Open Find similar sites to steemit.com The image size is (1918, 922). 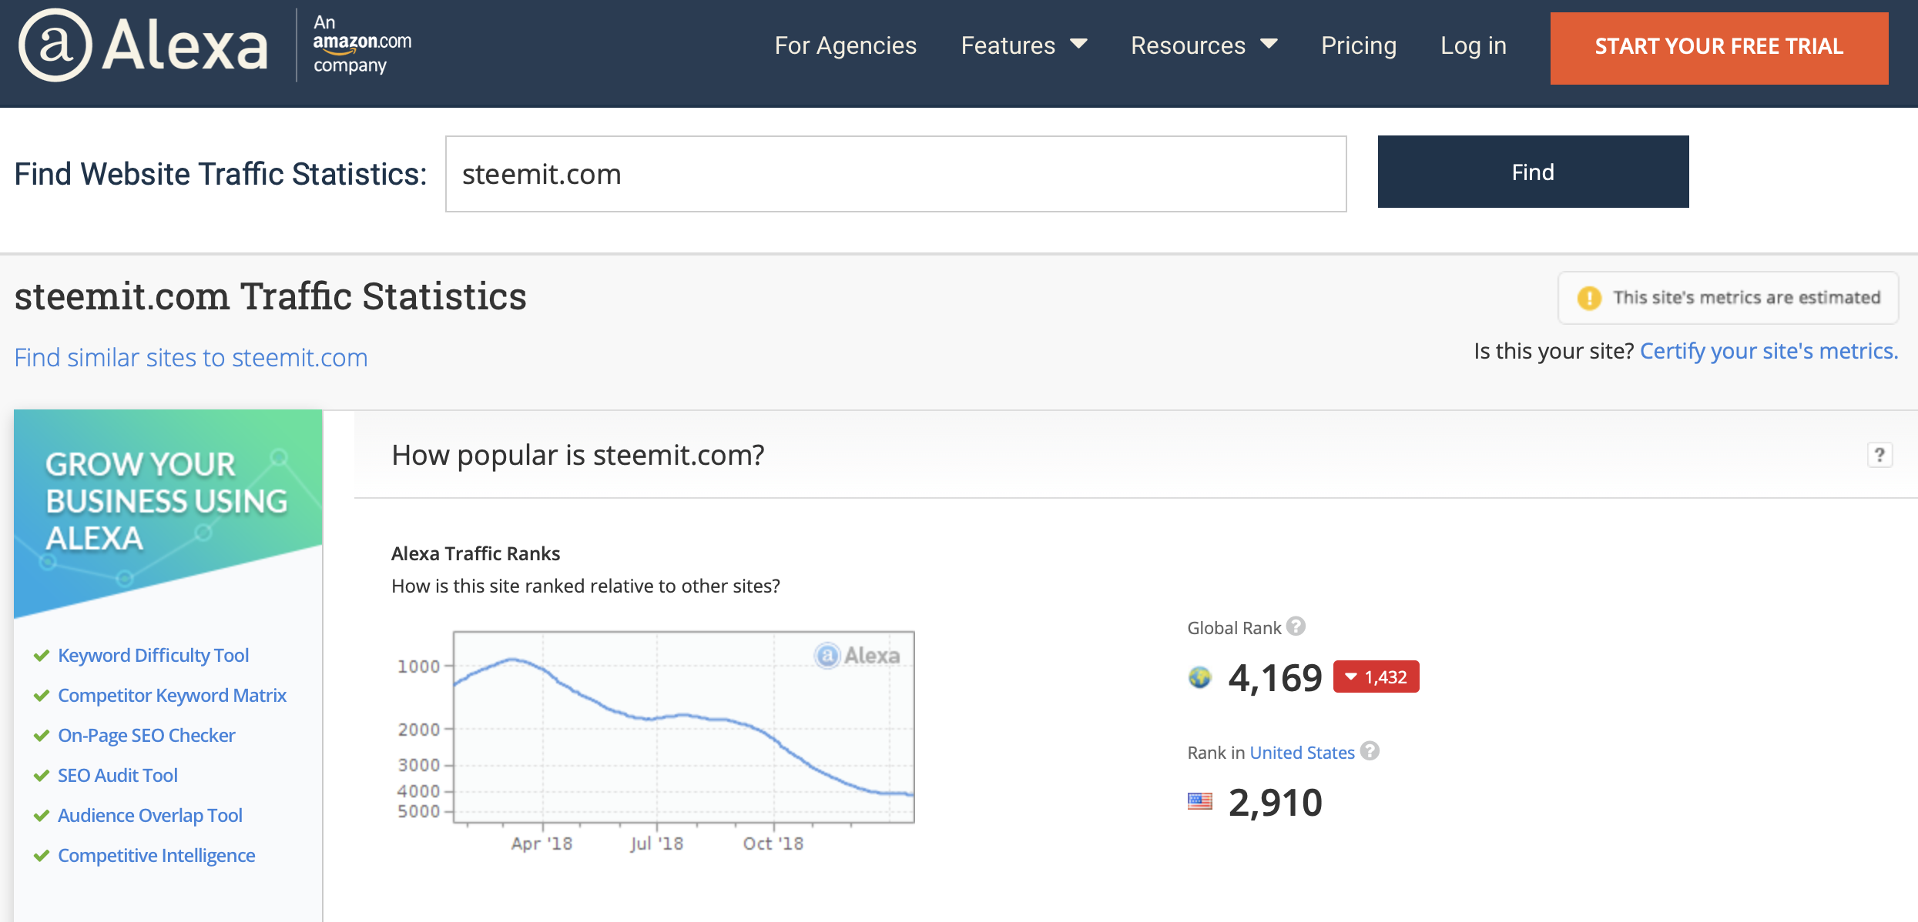pos(191,358)
